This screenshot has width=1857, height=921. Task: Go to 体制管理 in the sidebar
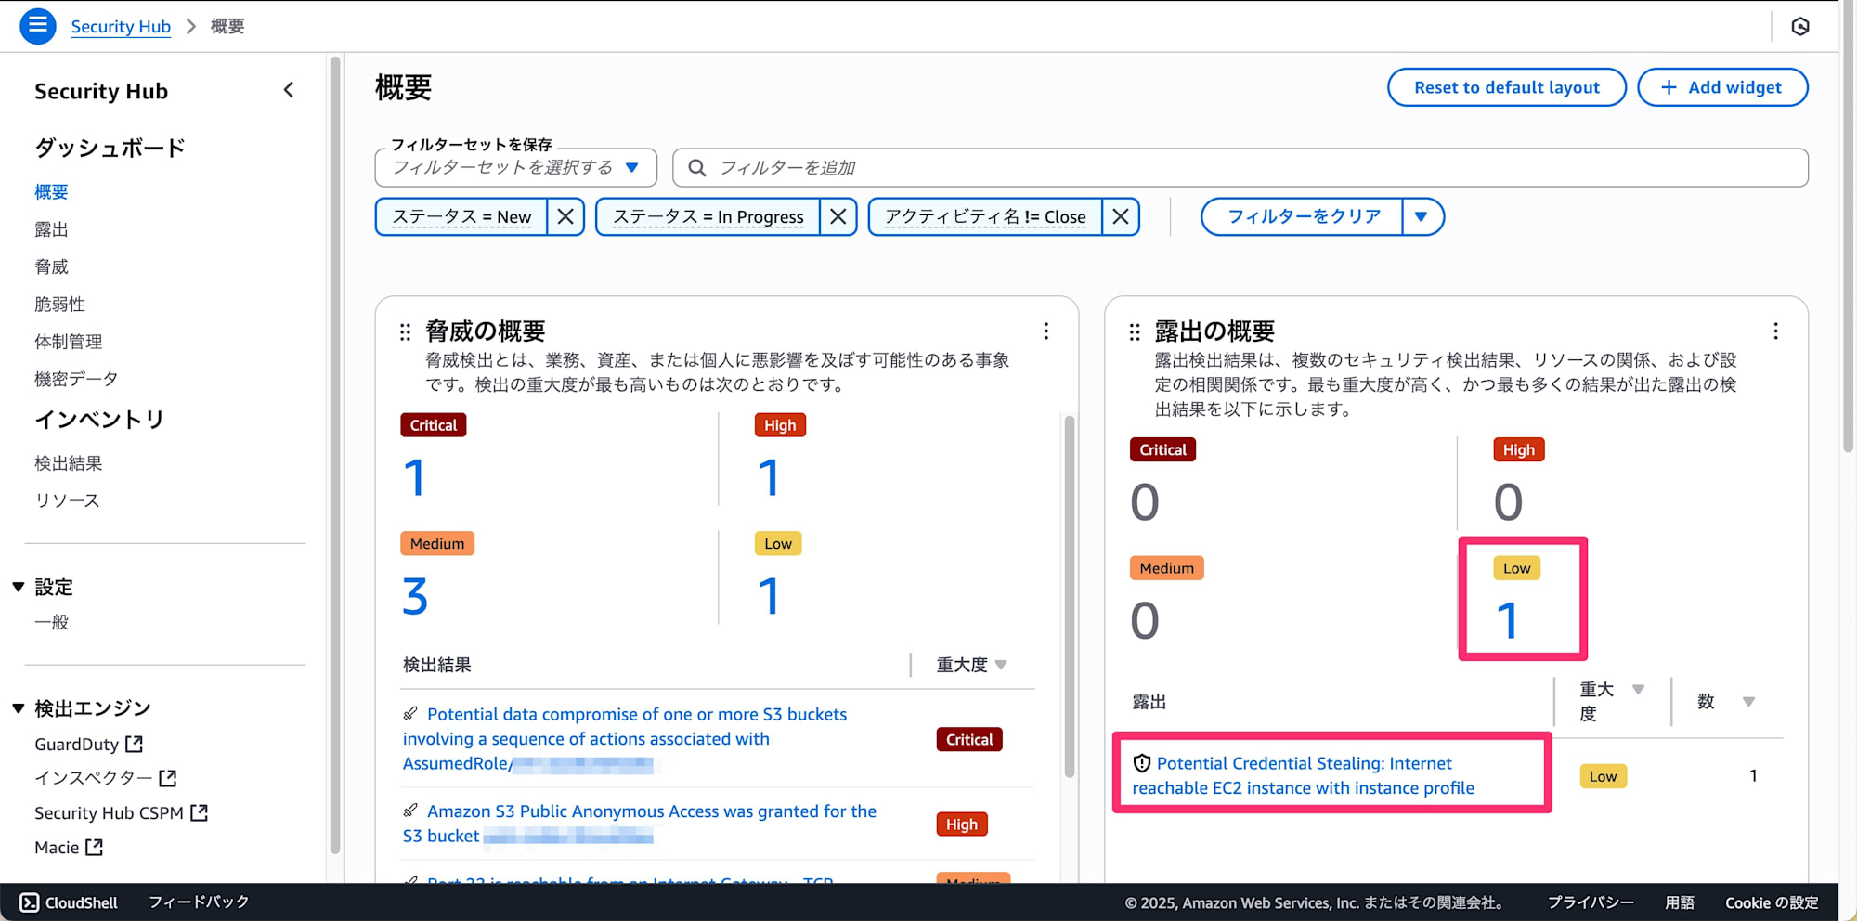(x=68, y=341)
